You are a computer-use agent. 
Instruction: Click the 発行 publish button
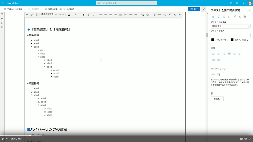click(194, 9)
